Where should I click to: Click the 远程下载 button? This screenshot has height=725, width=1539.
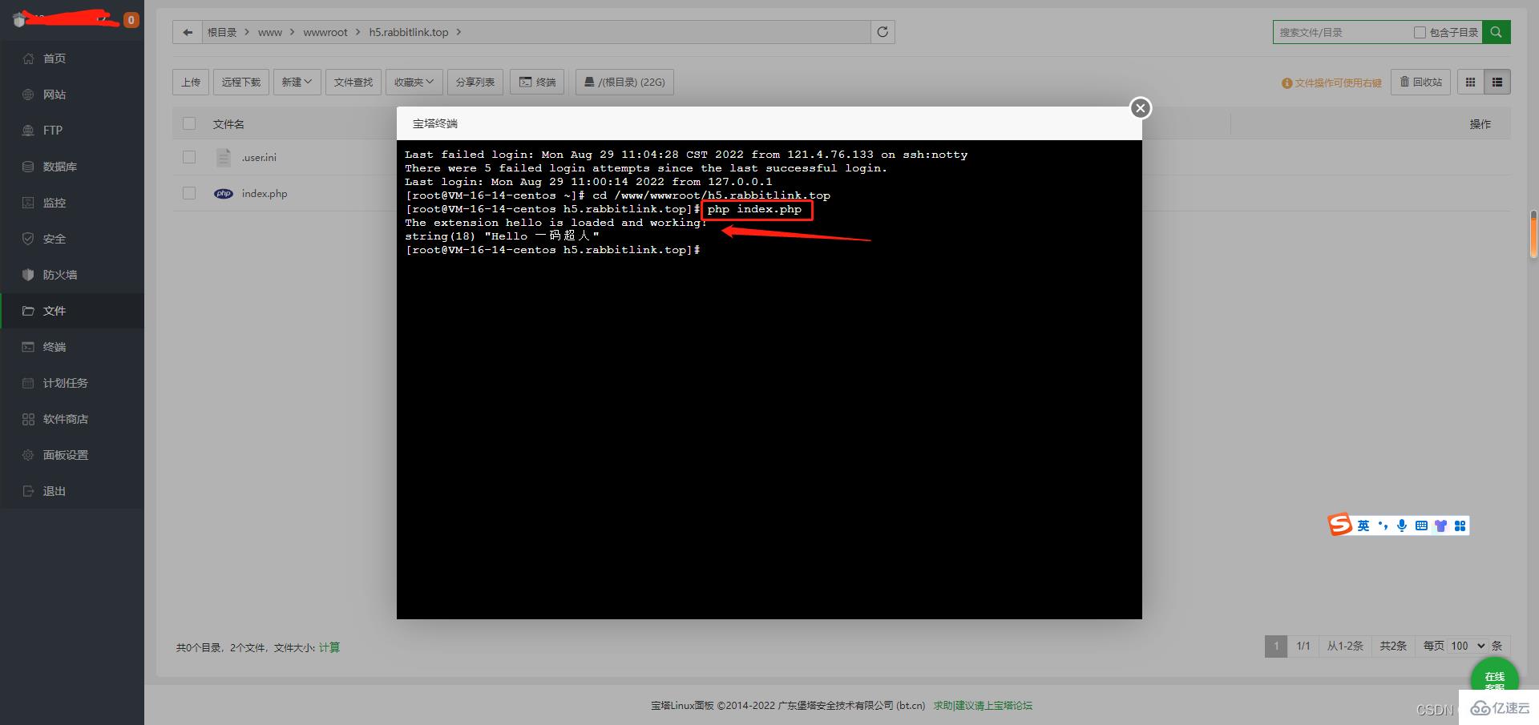(x=241, y=82)
